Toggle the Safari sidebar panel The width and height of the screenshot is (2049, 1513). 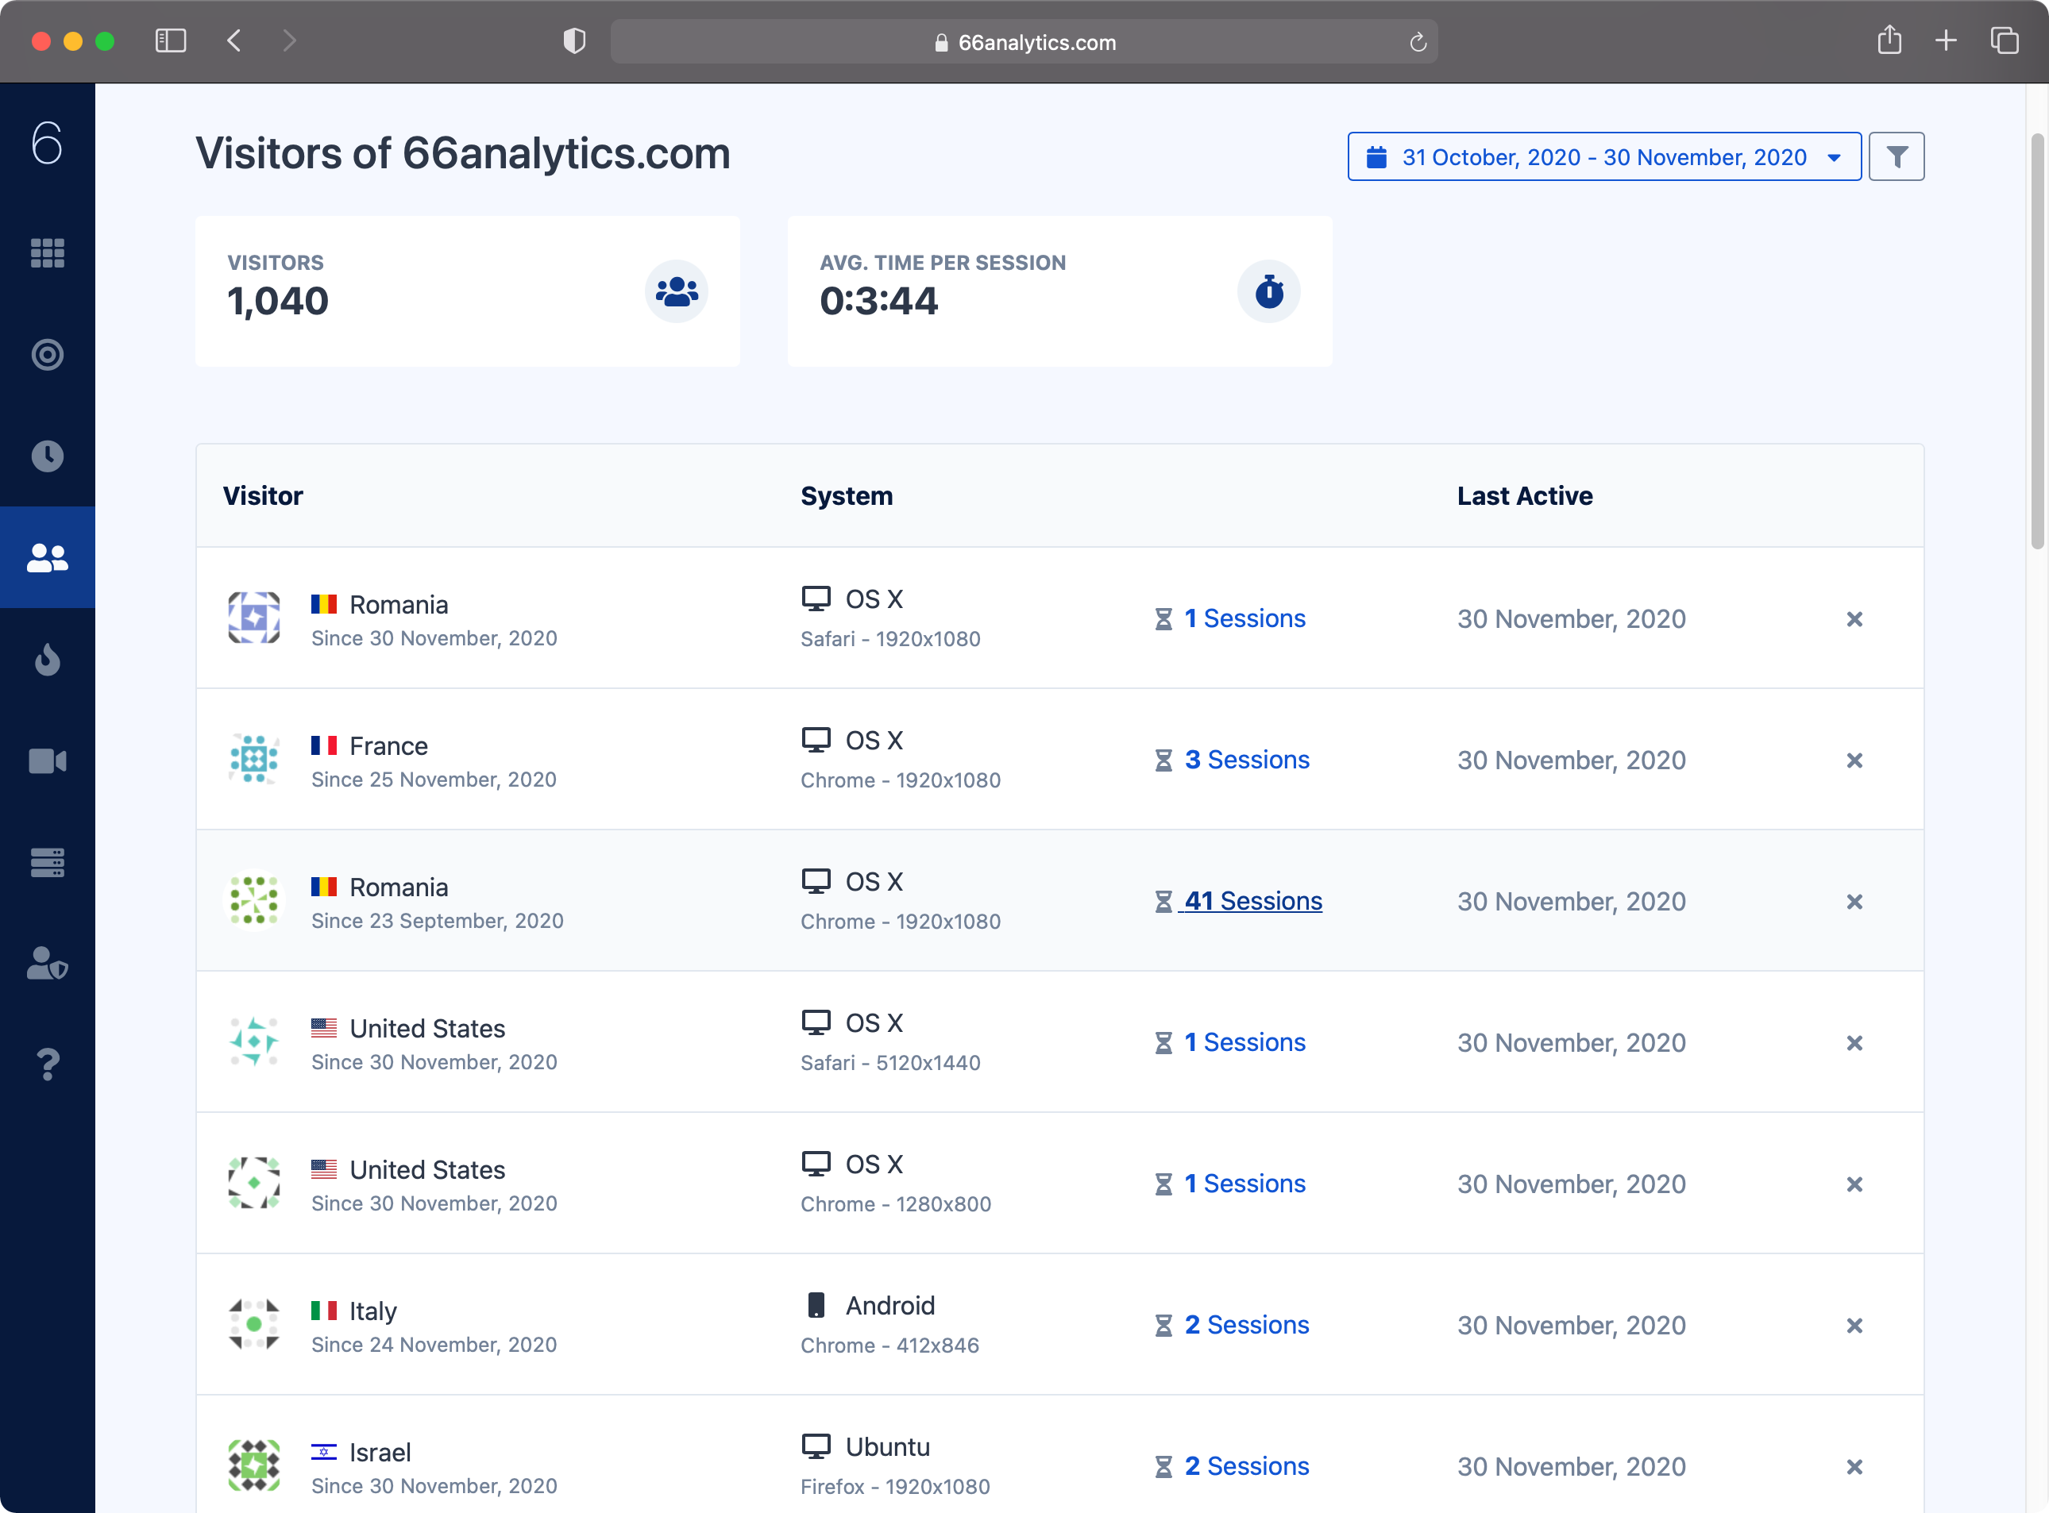pyautogui.click(x=171, y=40)
